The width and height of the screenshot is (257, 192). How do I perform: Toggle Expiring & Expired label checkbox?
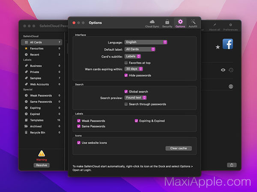[x=136, y=121]
